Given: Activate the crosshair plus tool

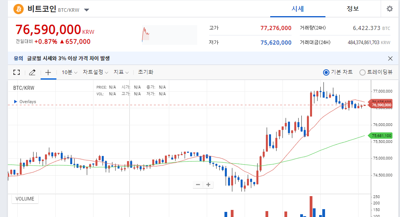Looking at the screenshot, I should [x=48, y=72].
